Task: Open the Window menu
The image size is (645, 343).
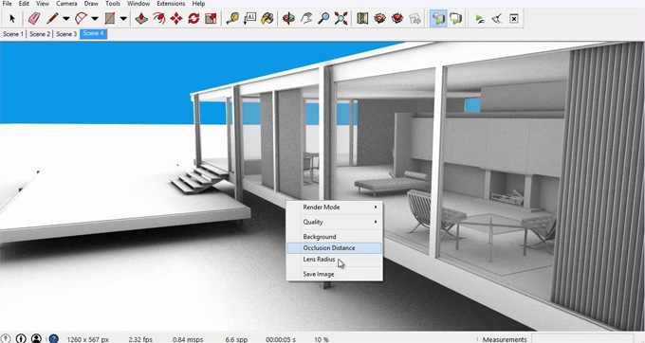Action: [x=138, y=3]
